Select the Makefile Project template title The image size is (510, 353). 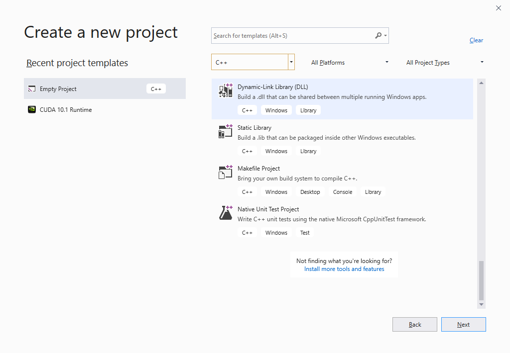tap(258, 169)
